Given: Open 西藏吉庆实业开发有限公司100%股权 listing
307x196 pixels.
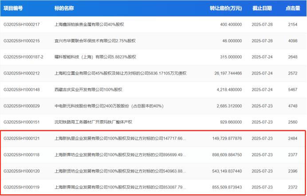Looking at the screenshot, I should 88,90.
